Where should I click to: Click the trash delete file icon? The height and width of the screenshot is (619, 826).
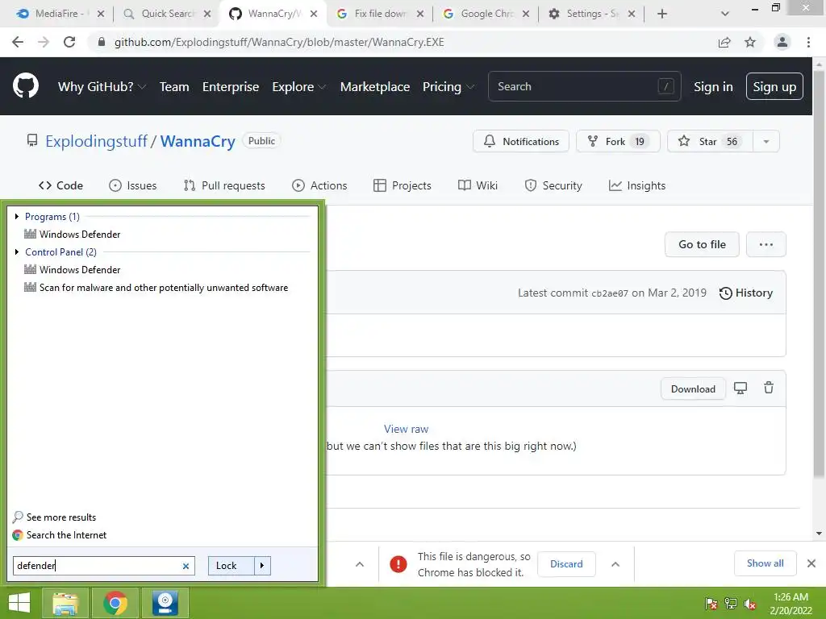769,388
